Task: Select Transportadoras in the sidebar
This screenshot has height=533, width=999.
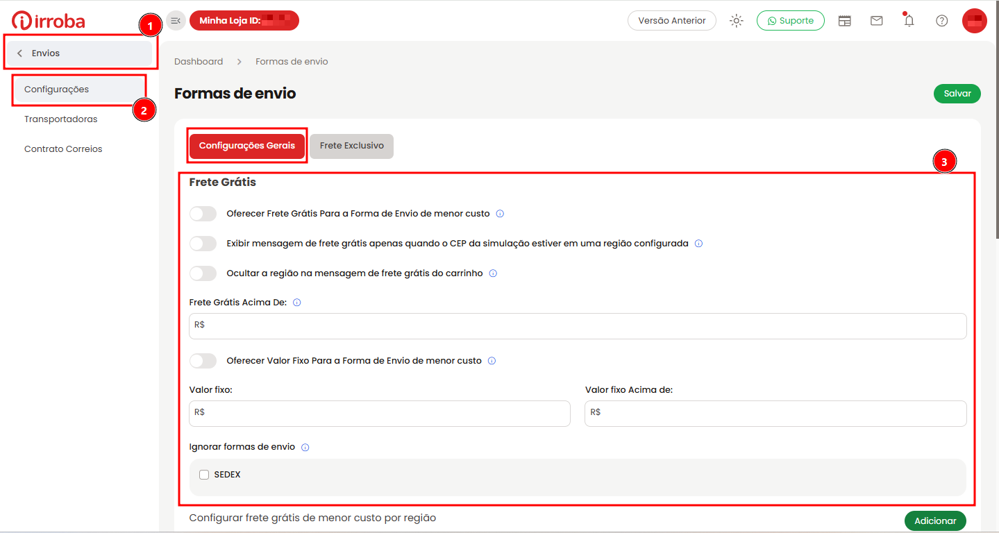Action: (x=61, y=119)
